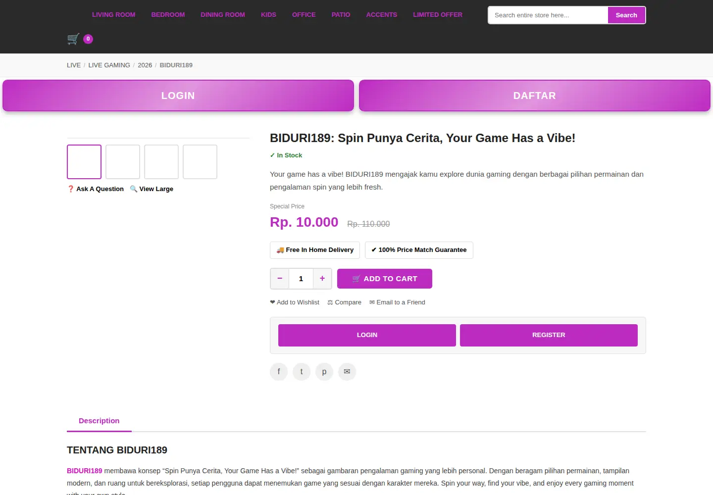Share via the Twitter 't' icon
This screenshot has width=713, height=495.
(x=302, y=372)
